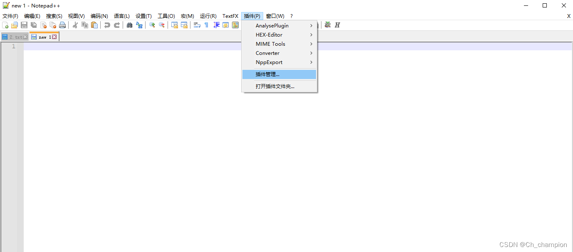Maximize the Notepad++ window
This screenshot has width=573, height=252.
[x=545, y=5]
